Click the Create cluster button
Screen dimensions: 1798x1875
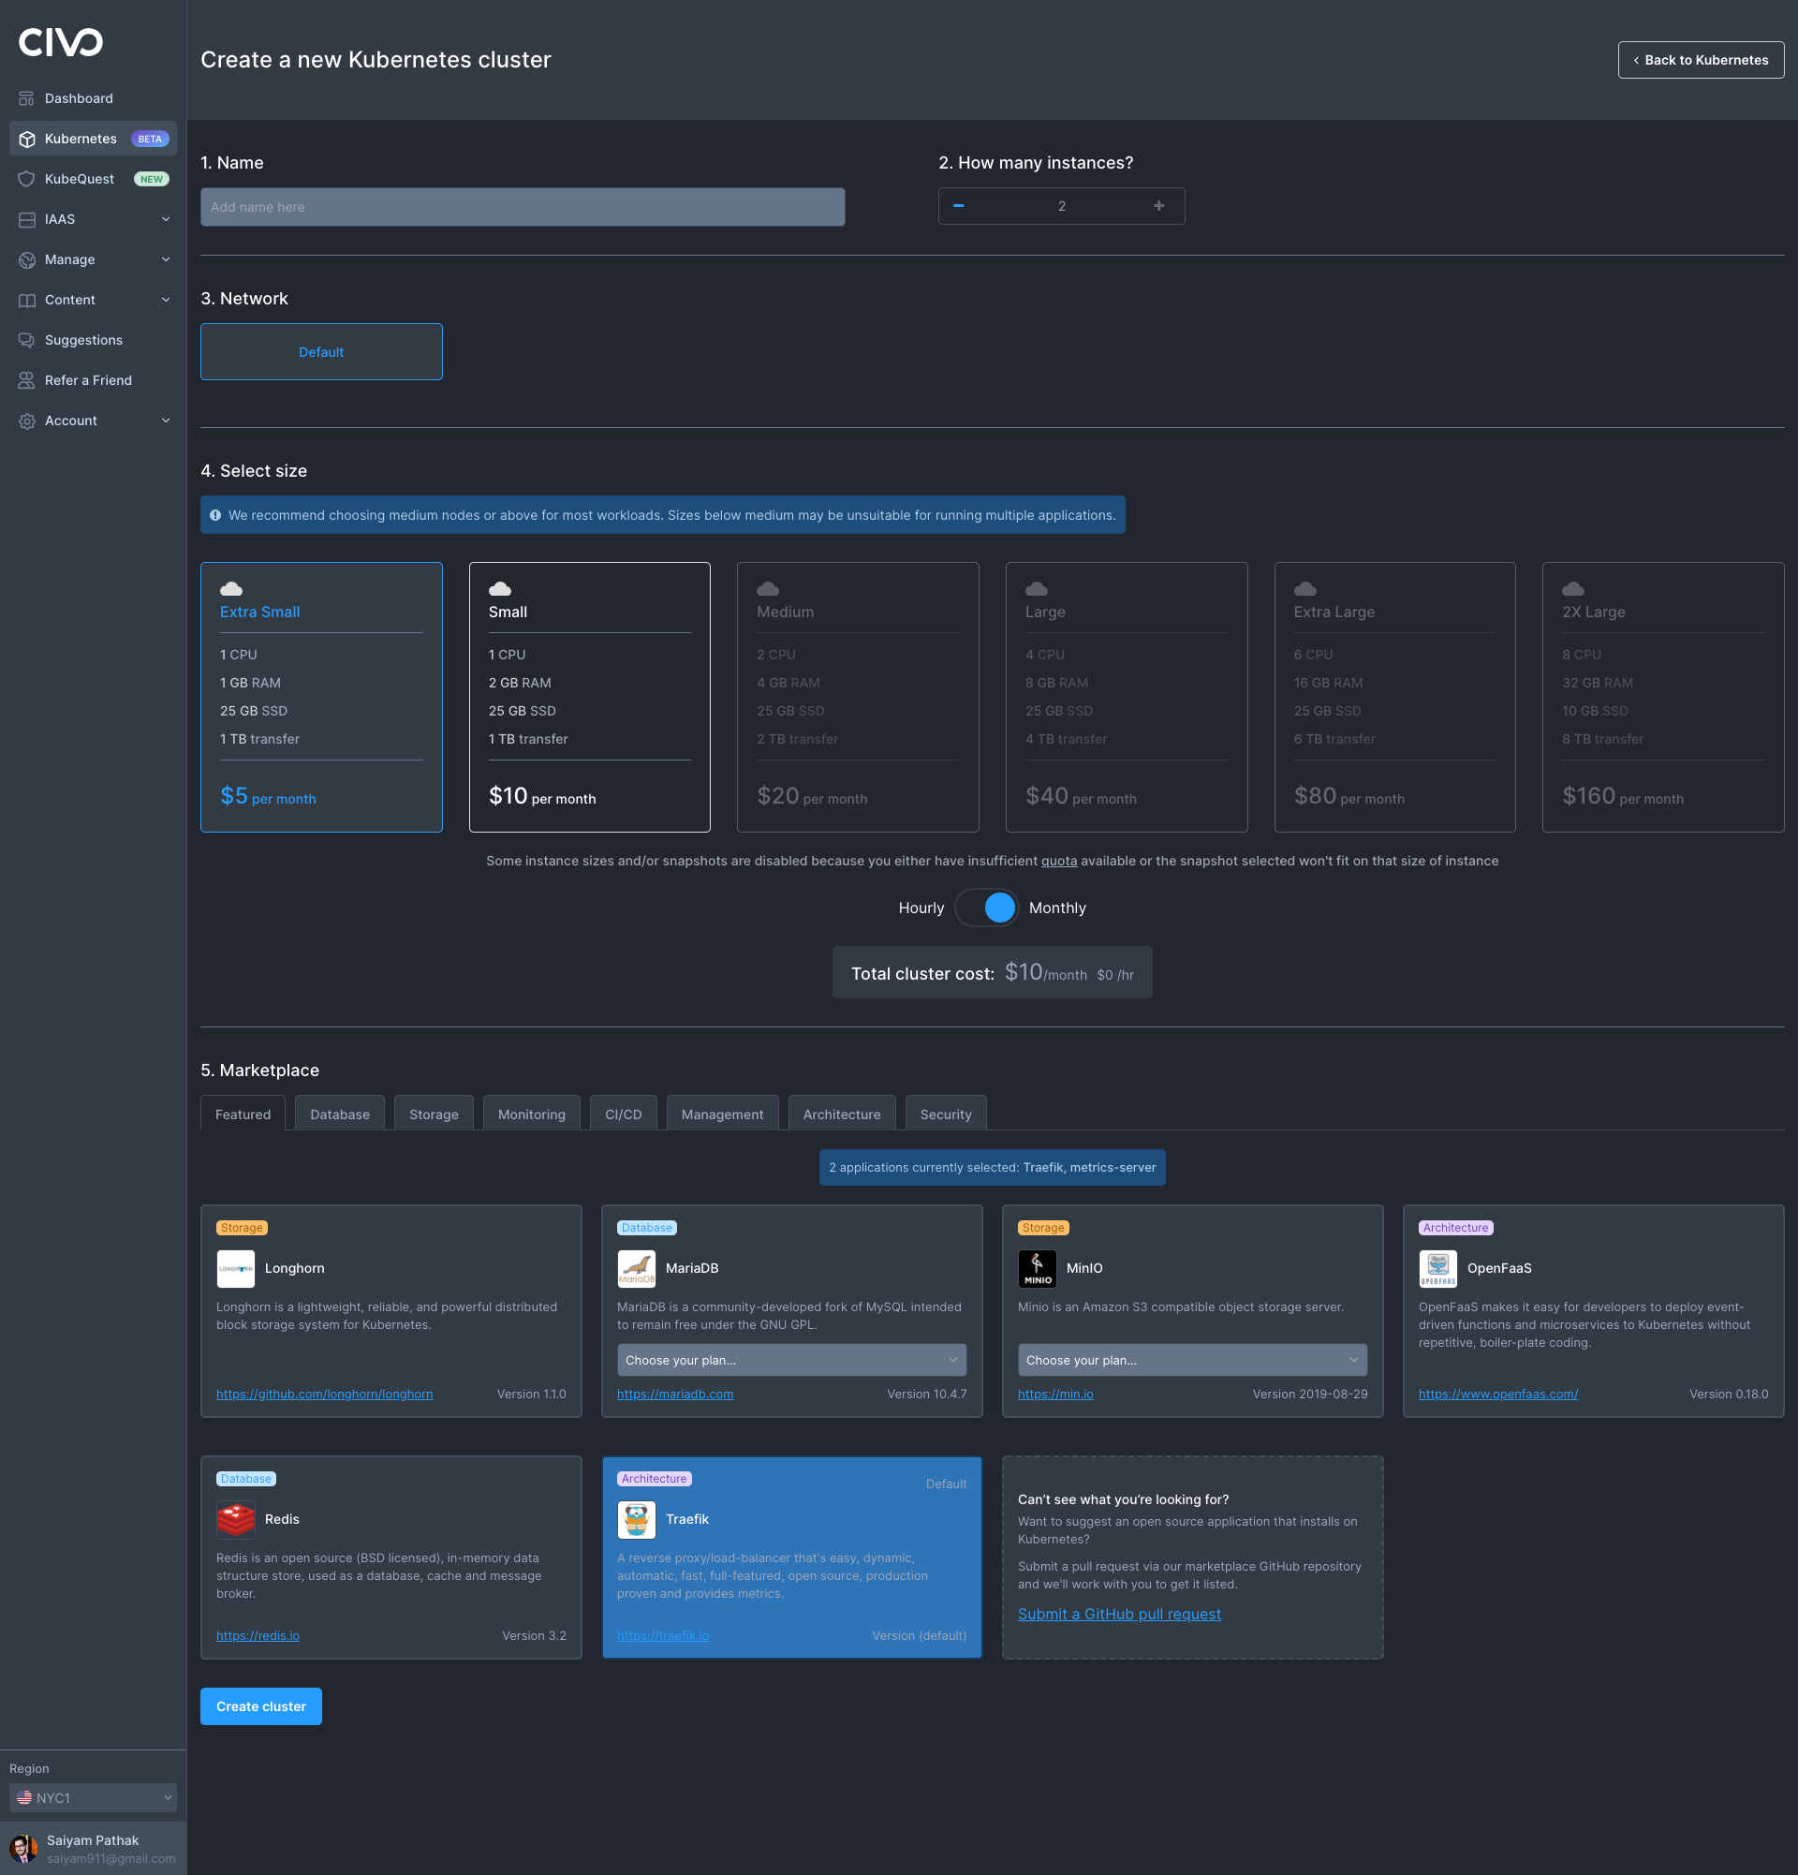tap(261, 1706)
